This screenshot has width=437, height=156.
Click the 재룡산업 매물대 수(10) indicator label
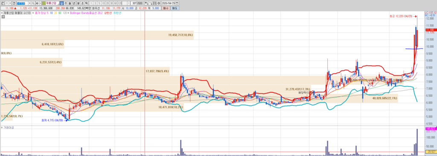(17, 13)
